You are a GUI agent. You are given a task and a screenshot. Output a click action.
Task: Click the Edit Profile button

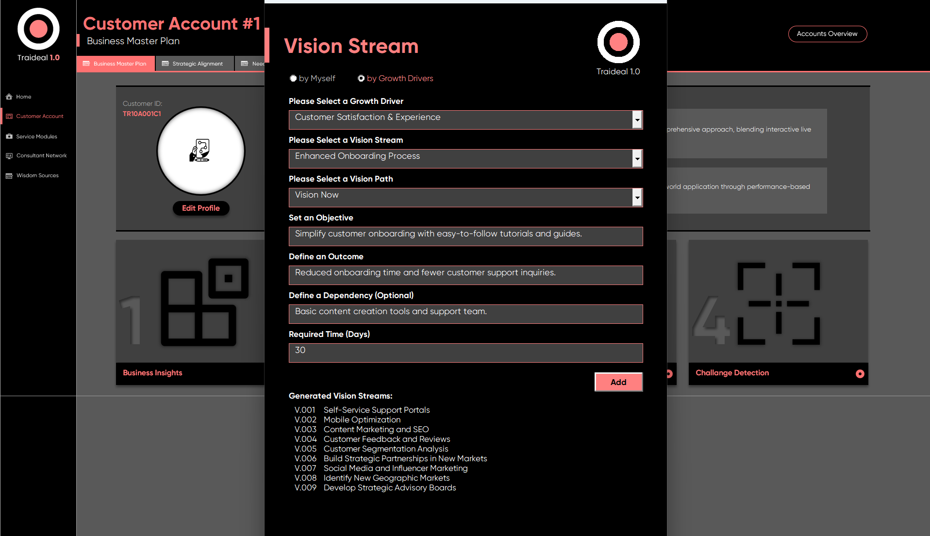point(201,208)
